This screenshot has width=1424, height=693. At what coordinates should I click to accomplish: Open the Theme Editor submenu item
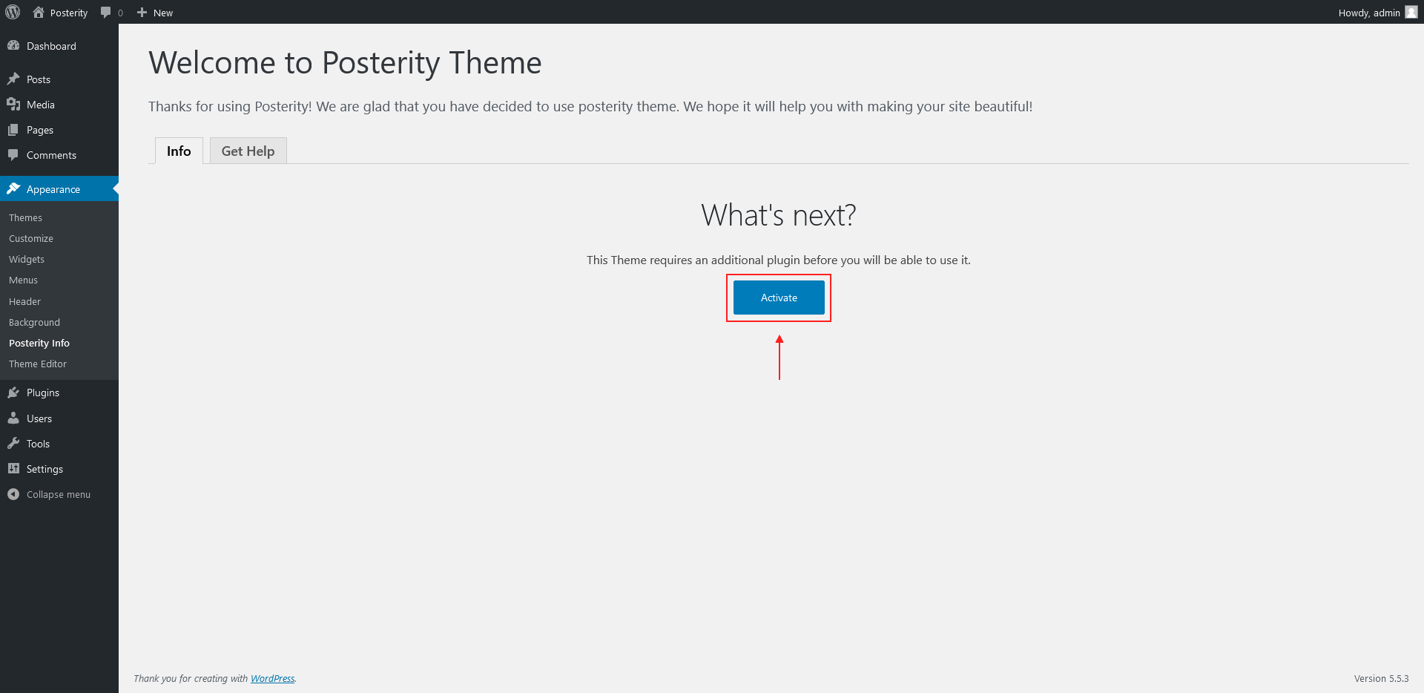tap(38, 364)
